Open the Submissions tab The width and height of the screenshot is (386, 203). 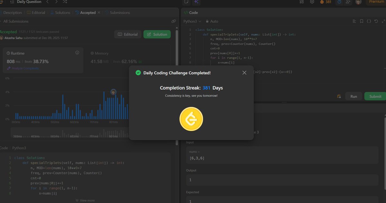[x=120, y=13]
